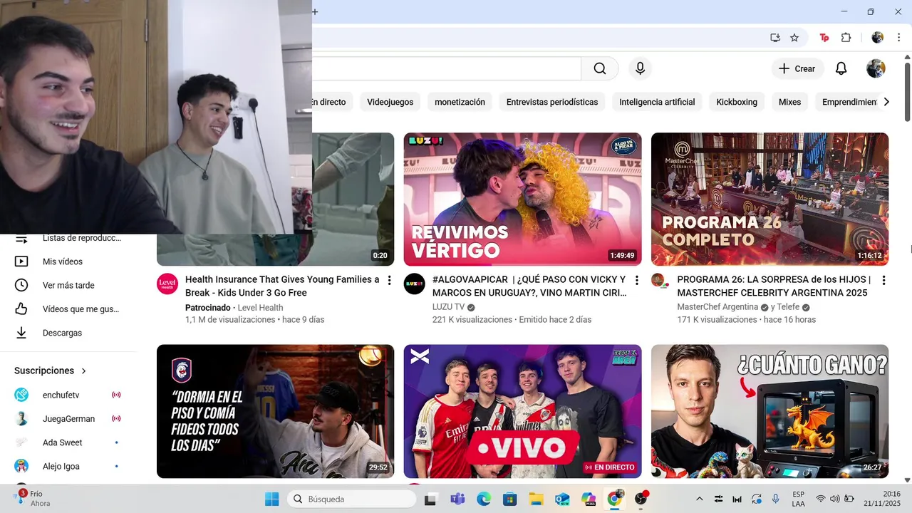Open the MasterChef Argentina channel avatar
The width and height of the screenshot is (912, 513).
[658, 281]
